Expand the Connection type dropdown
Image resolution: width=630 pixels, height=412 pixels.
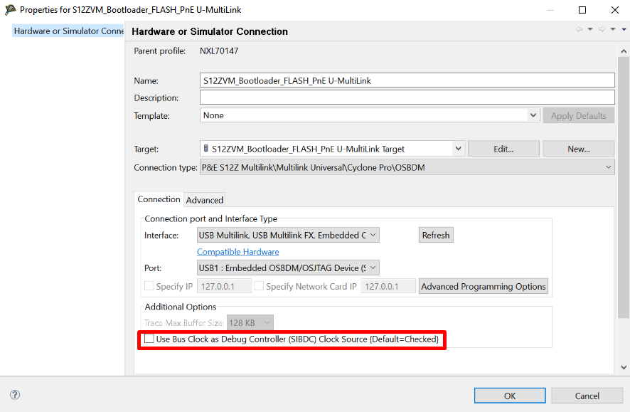pos(608,167)
